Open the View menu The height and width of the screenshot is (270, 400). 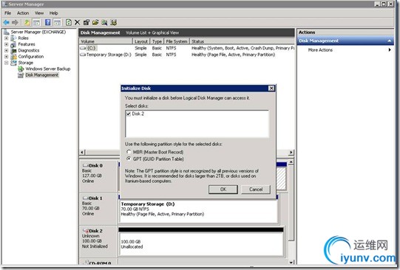pos(39,13)
